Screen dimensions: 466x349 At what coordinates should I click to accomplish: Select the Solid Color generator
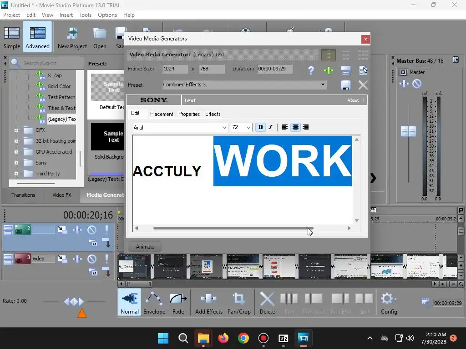(59, 86)
